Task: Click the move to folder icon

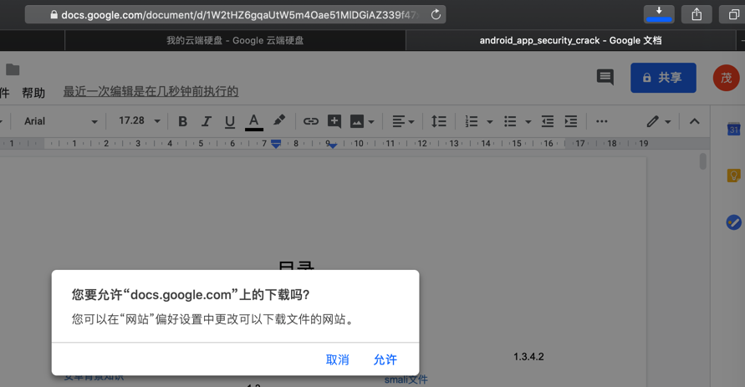Action: coord(13,70)
